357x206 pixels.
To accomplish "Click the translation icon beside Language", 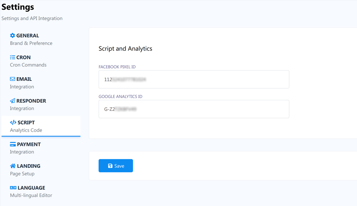I will [13, 188].
